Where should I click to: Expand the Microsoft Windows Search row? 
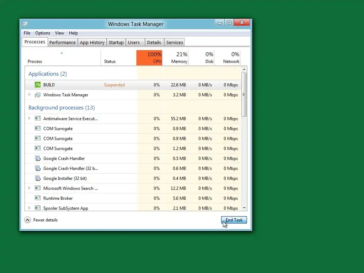[29, 188]
